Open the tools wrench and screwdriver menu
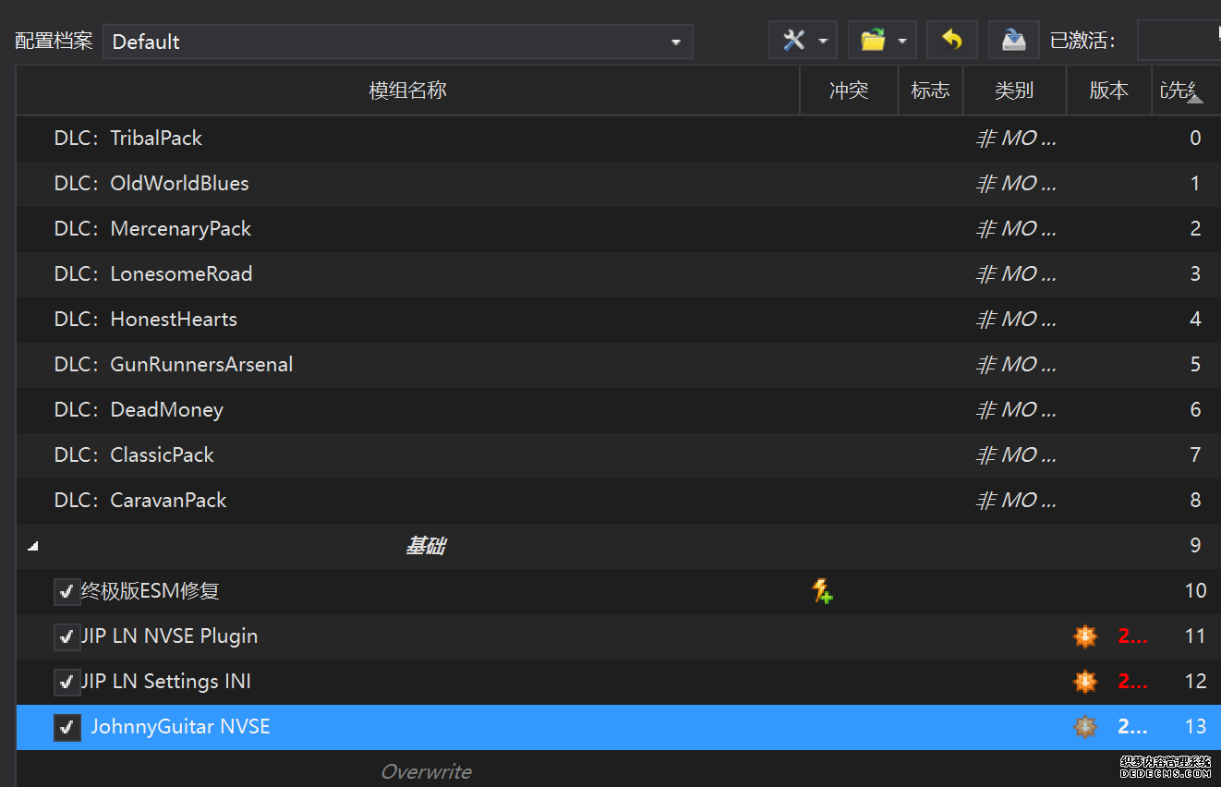1221x787 pixels. click(794, 41)
